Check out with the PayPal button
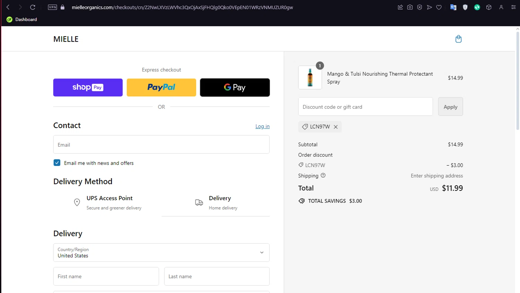This screenshot has width=520, height=293. [161, 87]
